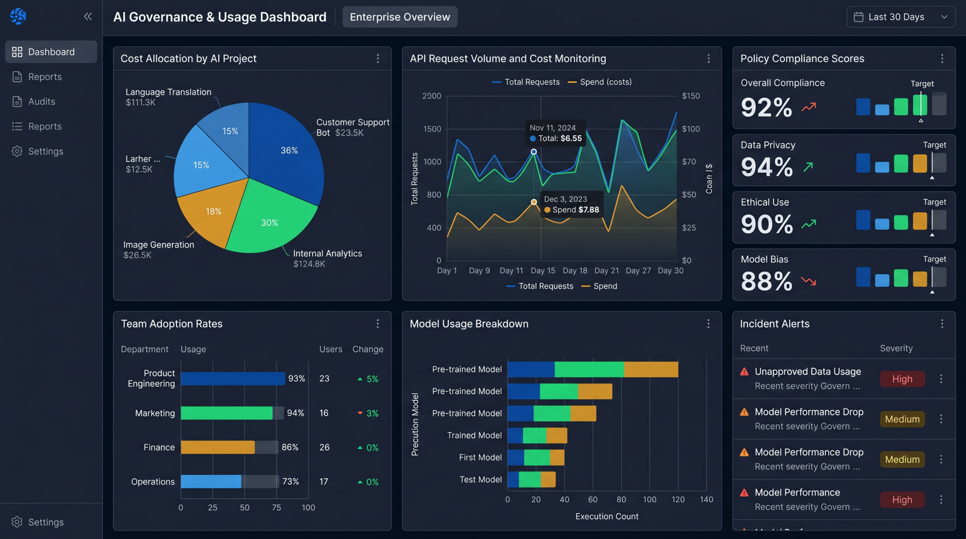Click red warning icon beside Model Performance
This screenshot has width=966, height=539.
[x=744, y=492]
